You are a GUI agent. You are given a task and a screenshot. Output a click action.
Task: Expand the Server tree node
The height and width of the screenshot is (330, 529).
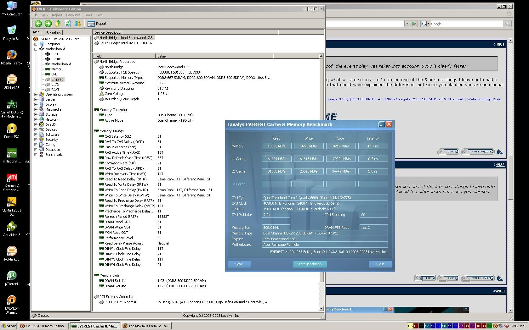(x=36, y=99)
